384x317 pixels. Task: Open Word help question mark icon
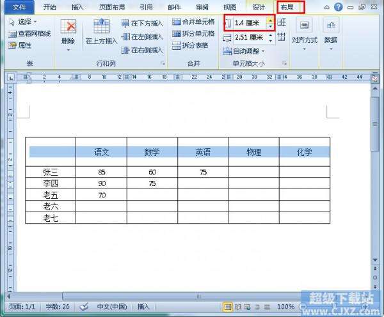point(338,7)
